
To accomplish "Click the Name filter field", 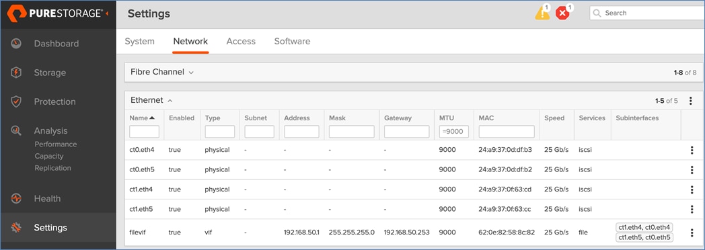I will tap(145, 132).
